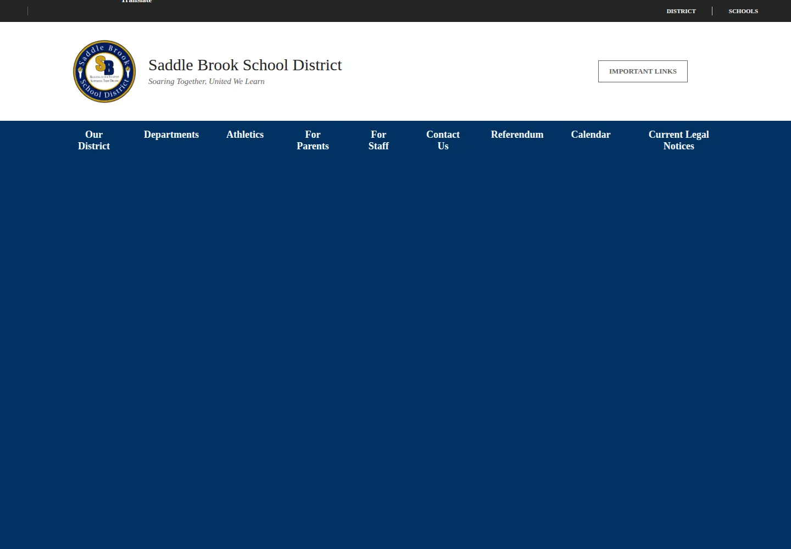Open the Important Links button
Viewport: 791px width, 549px height.
[643, 71]
